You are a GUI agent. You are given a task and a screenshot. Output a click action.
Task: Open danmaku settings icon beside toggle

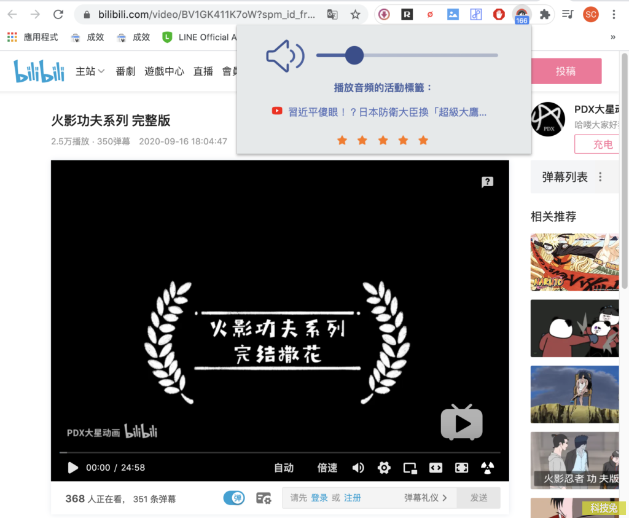tap(264, 498)
